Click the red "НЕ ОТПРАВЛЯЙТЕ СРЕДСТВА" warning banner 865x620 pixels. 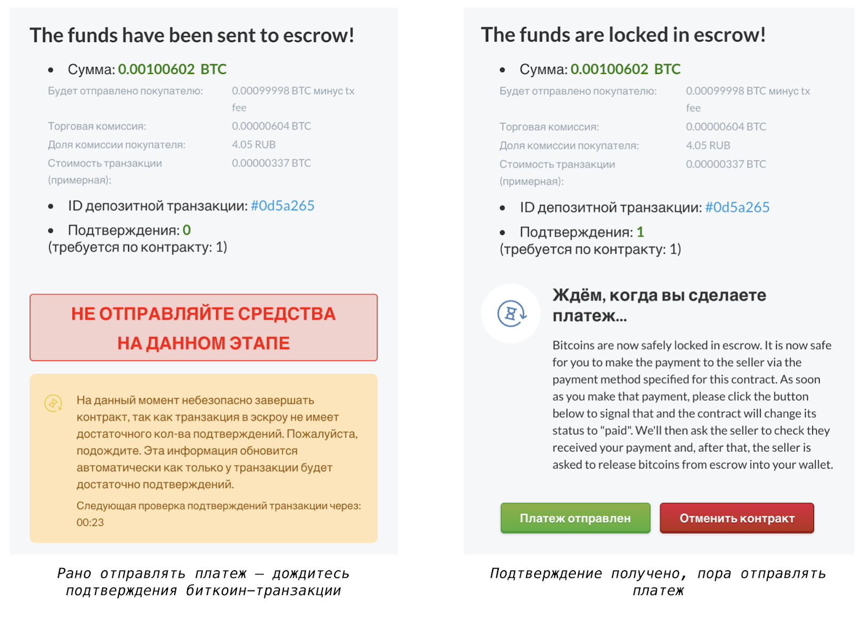(x=203, y=328)
